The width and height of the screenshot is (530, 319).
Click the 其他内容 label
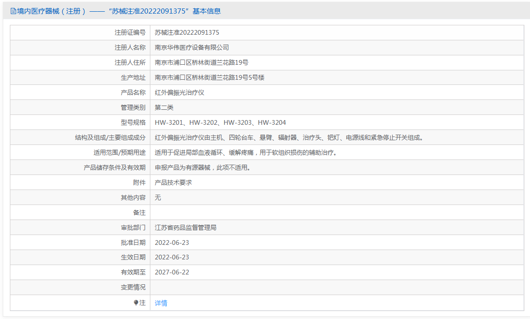click(133, 197)
